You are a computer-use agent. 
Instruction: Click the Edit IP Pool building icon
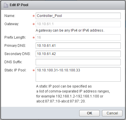click(6, 5)
